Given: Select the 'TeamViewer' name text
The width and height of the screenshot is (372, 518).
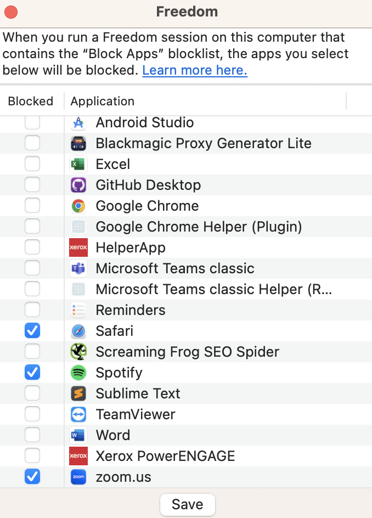Looking at the screenshot, I should (136, 414).
